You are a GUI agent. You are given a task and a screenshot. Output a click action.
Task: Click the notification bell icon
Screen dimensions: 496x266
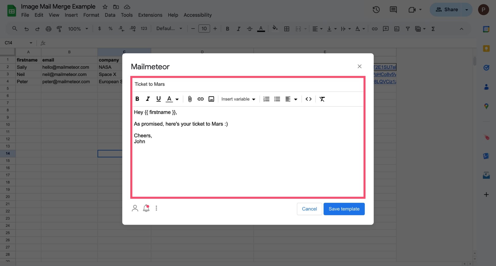pos(146,208)
